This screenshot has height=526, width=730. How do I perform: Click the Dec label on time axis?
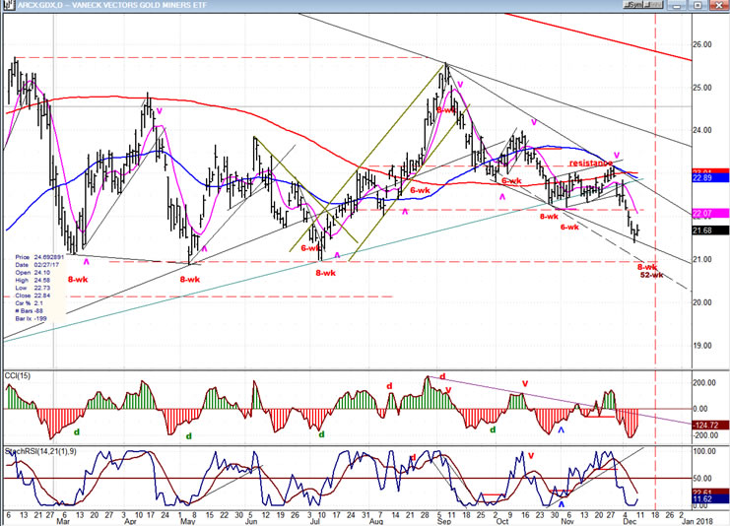630,521
